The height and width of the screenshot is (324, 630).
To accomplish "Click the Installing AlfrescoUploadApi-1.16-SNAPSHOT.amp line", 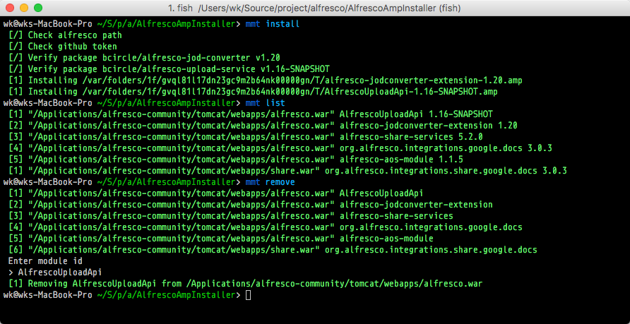I will (253, 92).
